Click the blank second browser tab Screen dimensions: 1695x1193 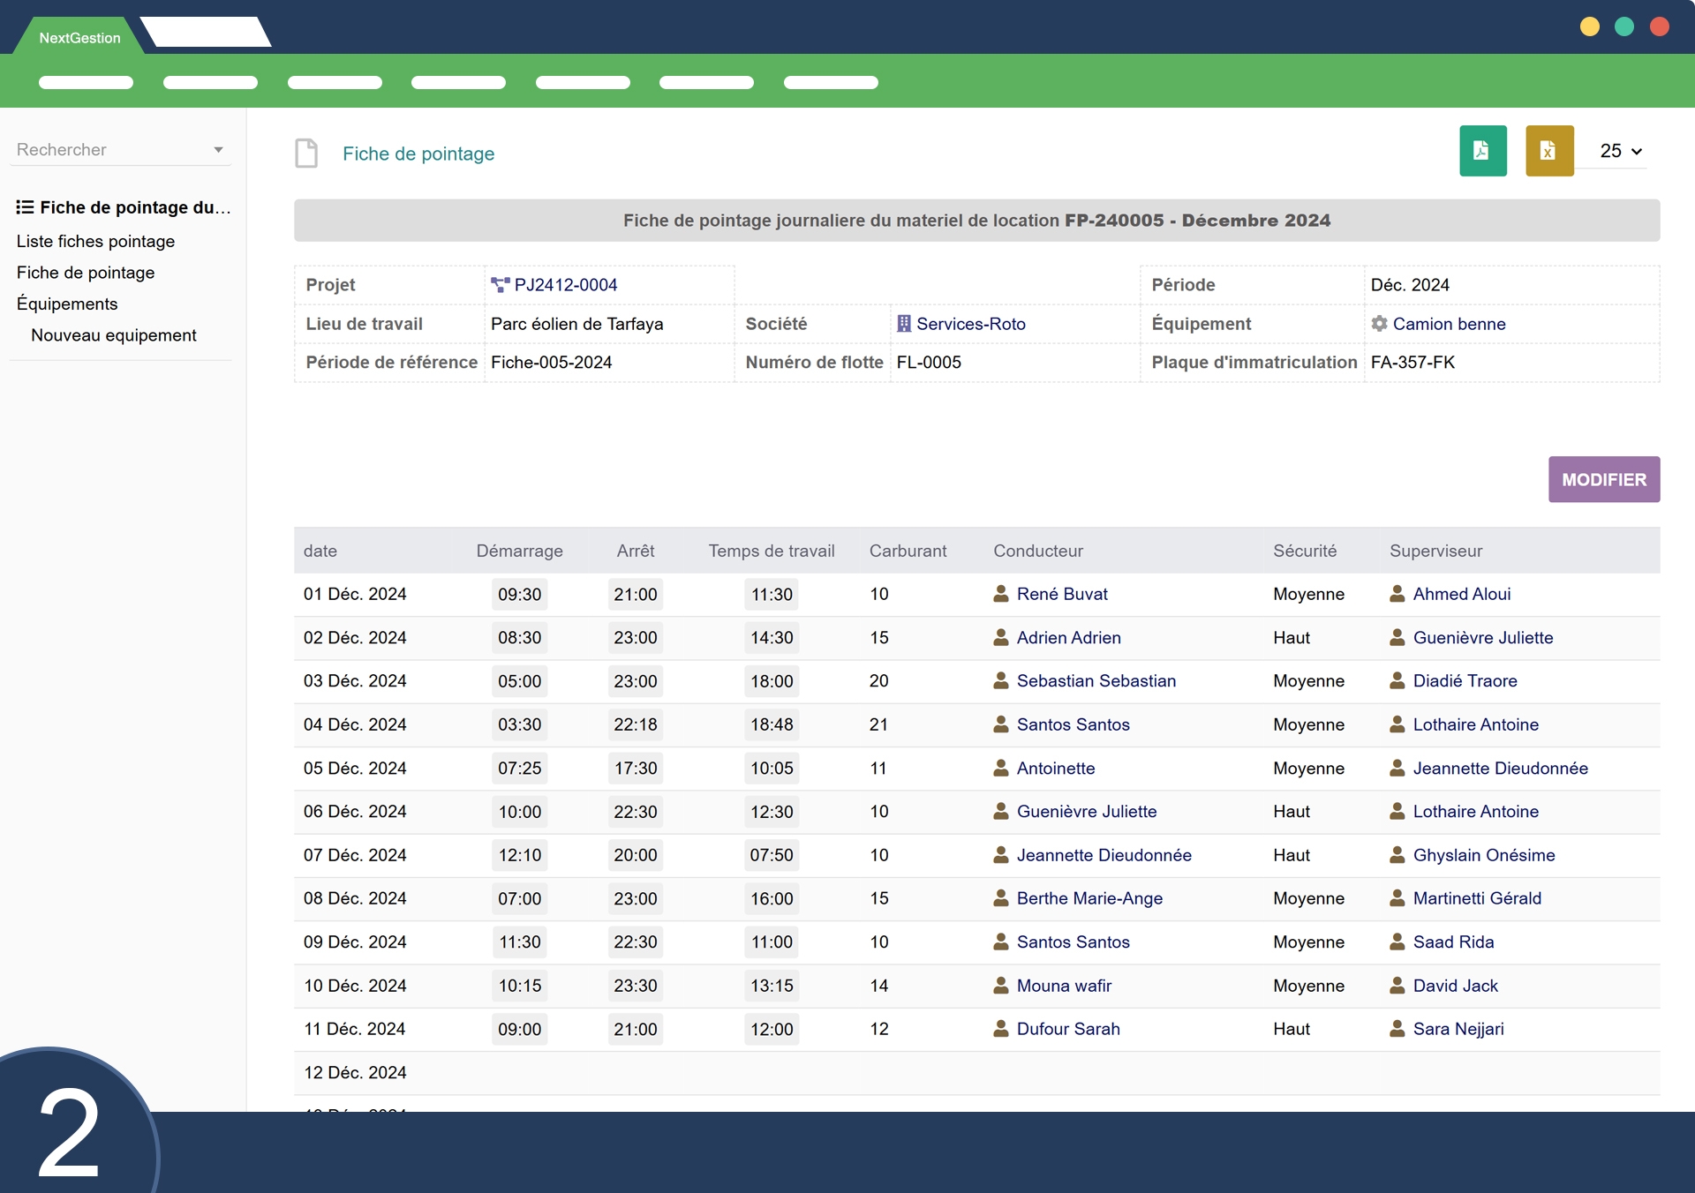(207, 34)
